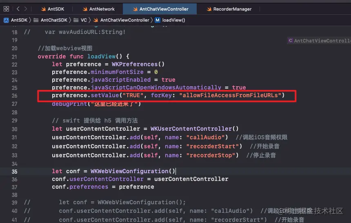Click preferences property on line 37

tap(89, 187)
